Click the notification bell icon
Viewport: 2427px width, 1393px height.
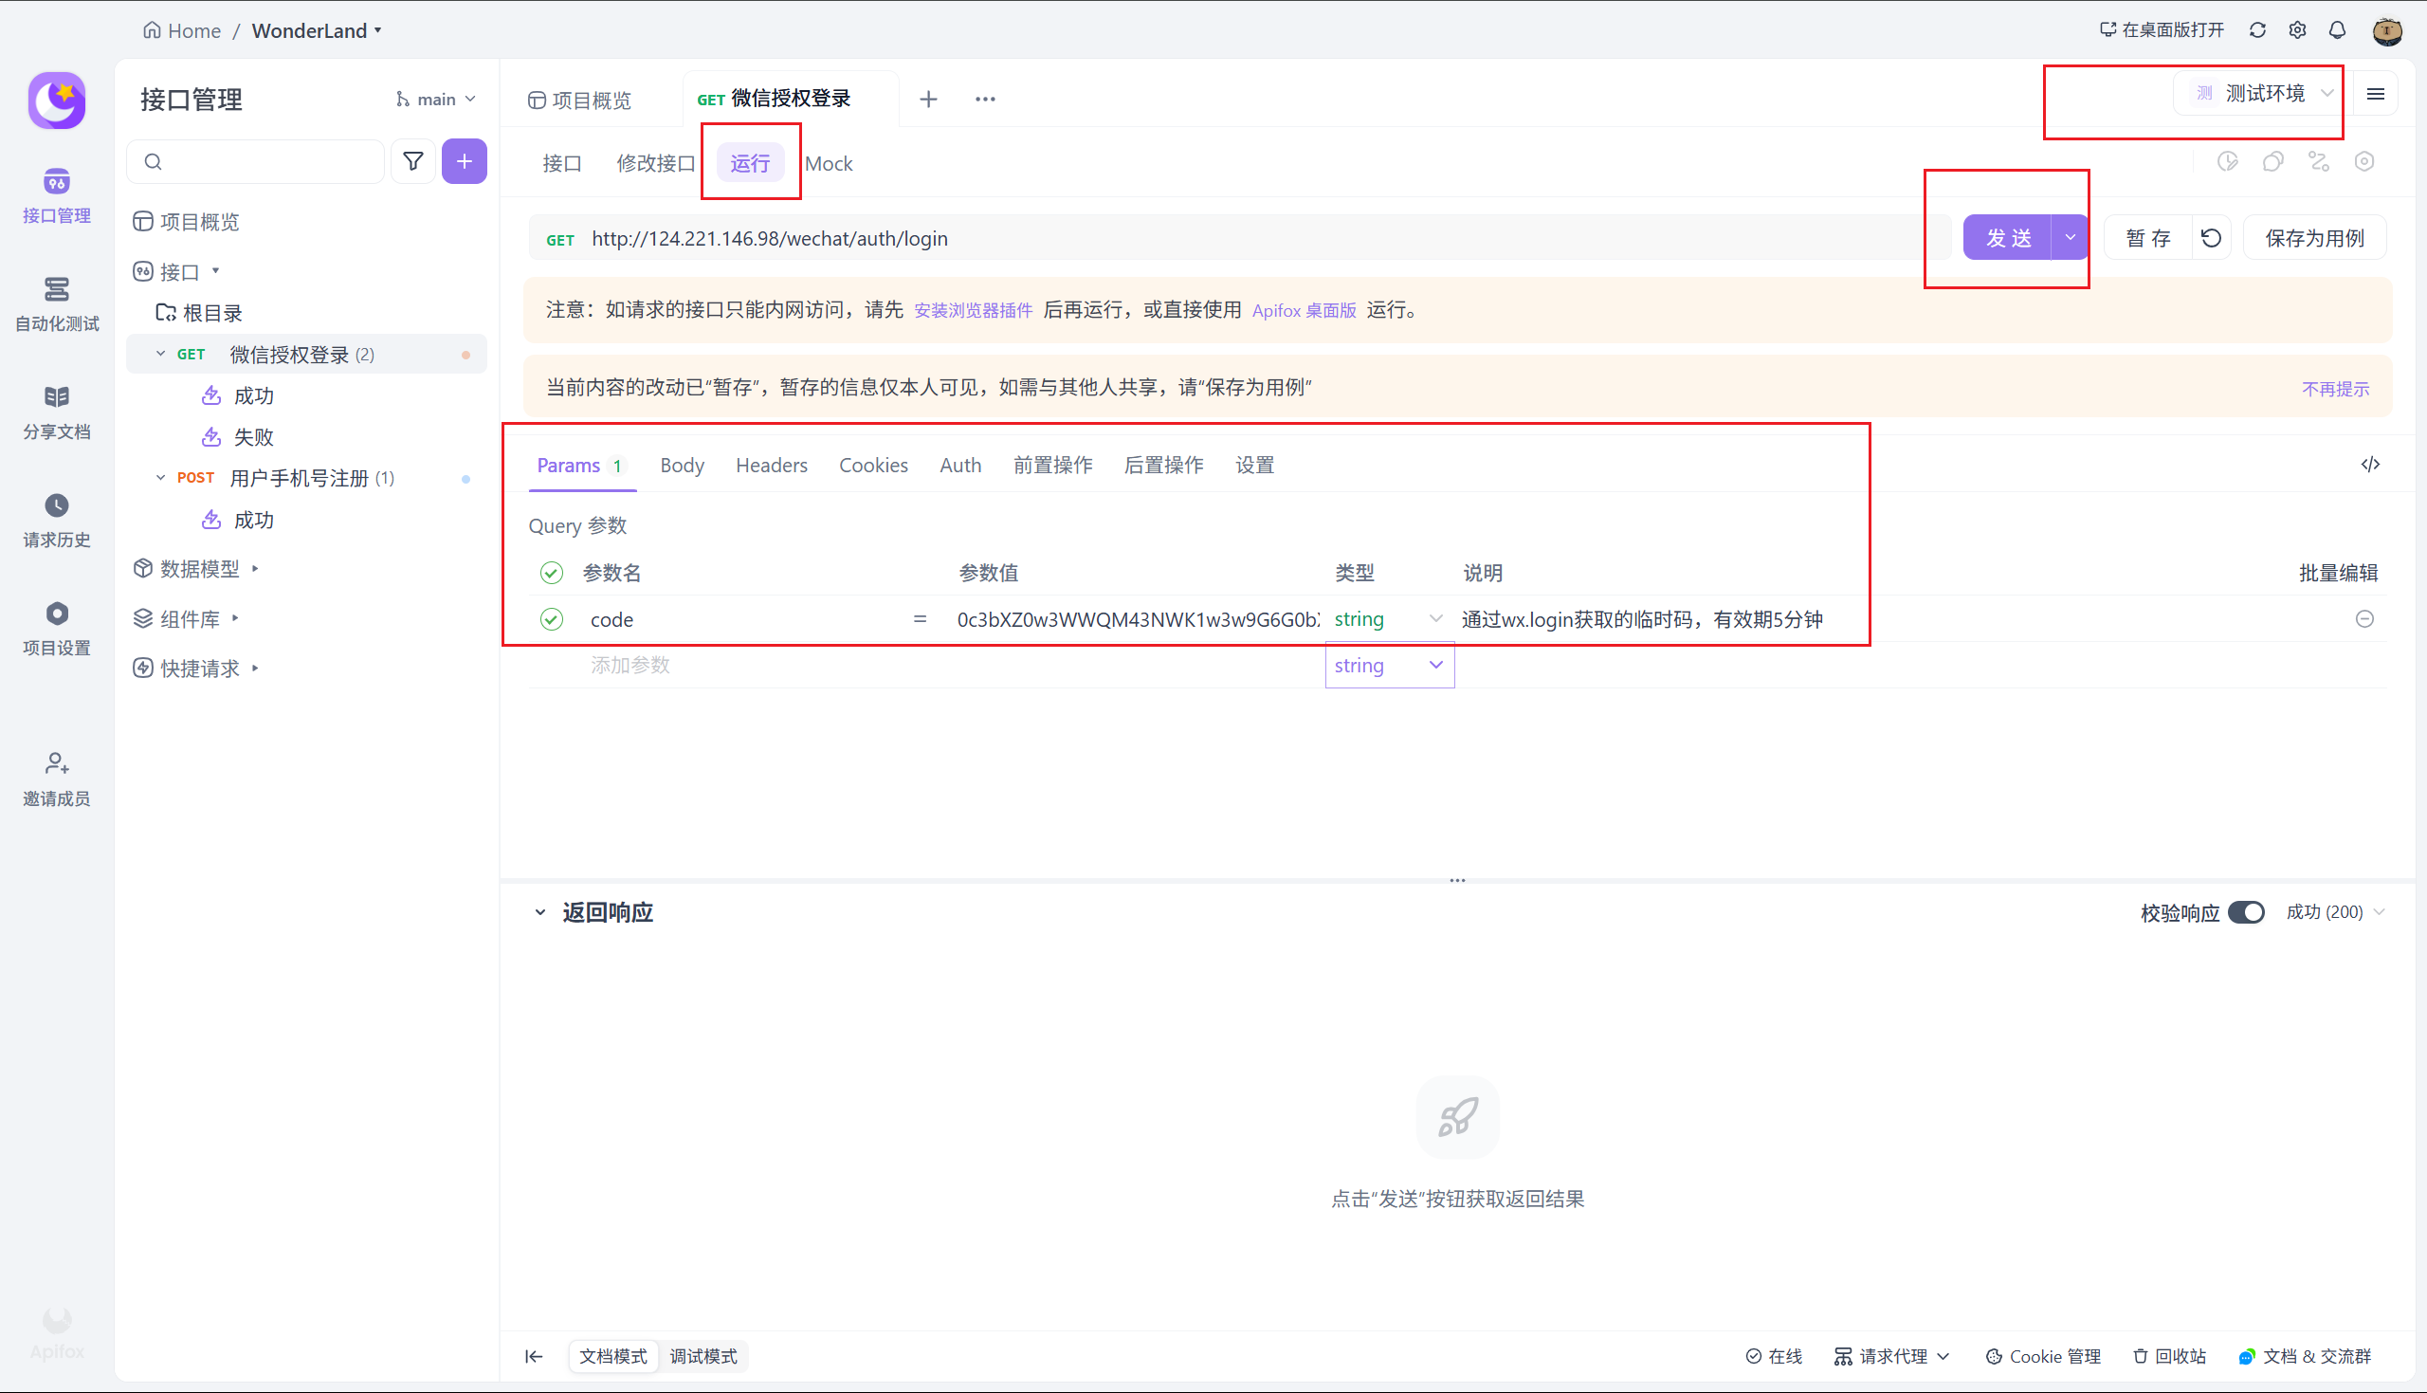coord(2337,30)
